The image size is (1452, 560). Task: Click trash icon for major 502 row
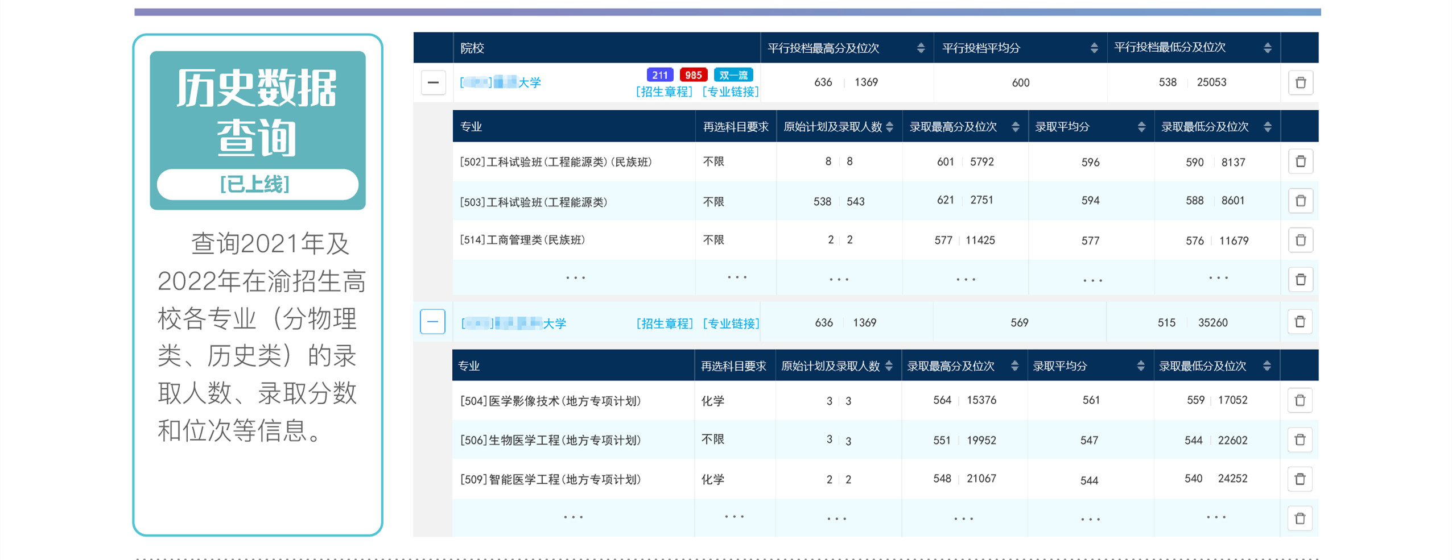pyautogui.click(x=1300, y=161)
